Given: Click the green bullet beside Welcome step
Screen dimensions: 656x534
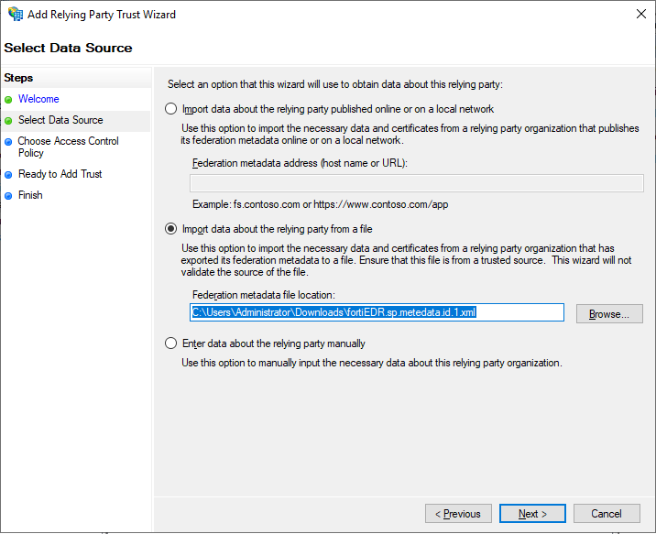Looking at the screenshot, I should (x=8, y=100).
